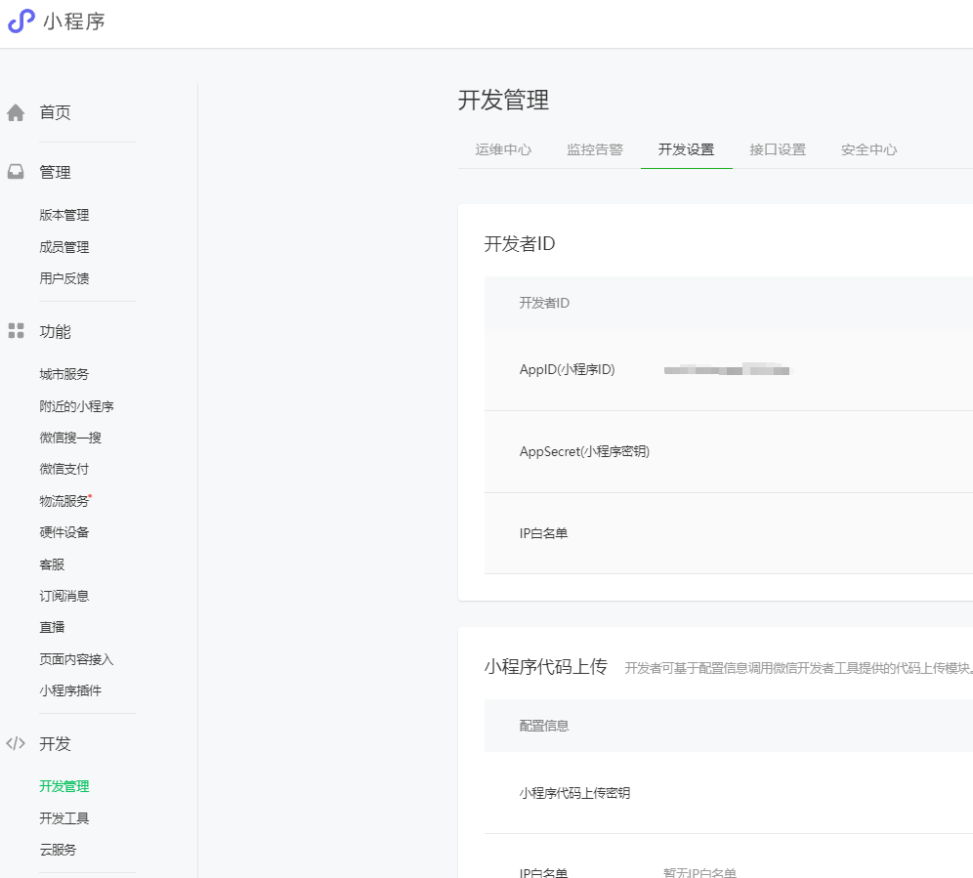The height and width of the screenshot is (878, 973).
Task: Navigate to 订阅消息
Action: 64,596
